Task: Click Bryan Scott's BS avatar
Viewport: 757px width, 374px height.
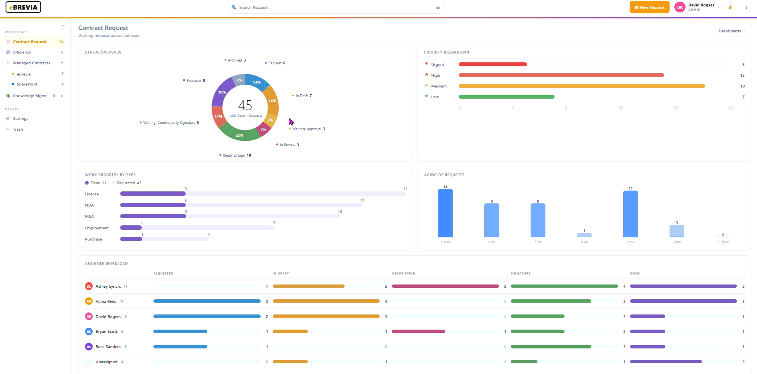Action: coord(89,332)
